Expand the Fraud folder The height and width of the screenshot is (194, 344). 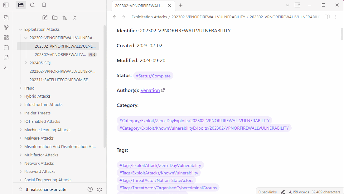(21, 88)
